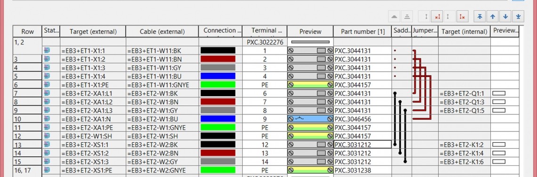The width and height of the screenshot is (537, 177).
Task: Select internal target =EB3+ET2-K1:2
Action: tap(464, 144)
